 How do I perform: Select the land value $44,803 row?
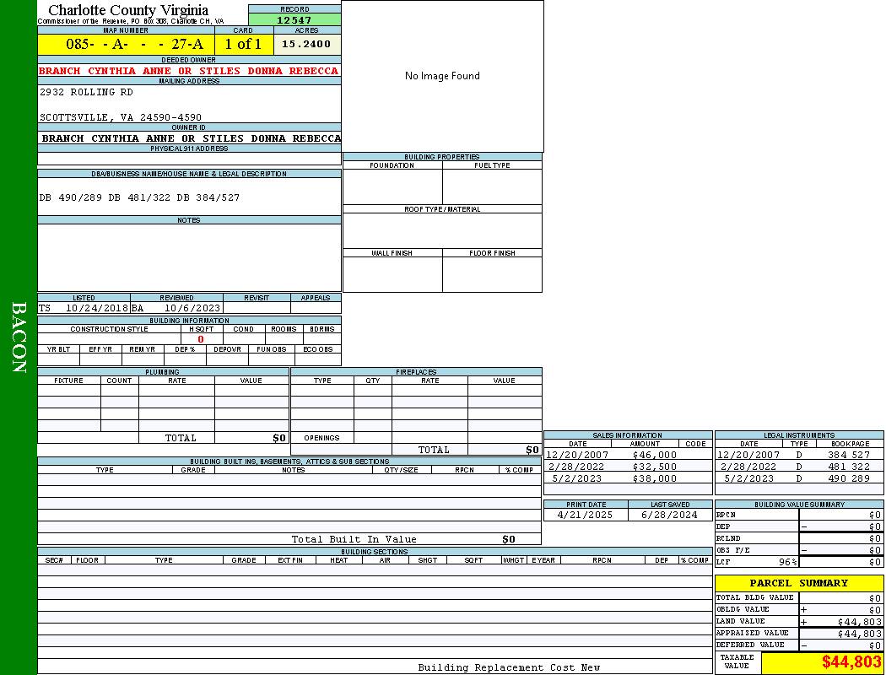[x=798, y=622]
